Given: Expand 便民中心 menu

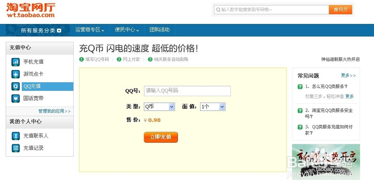Looking at the screenshot, I should click(127, 30).
